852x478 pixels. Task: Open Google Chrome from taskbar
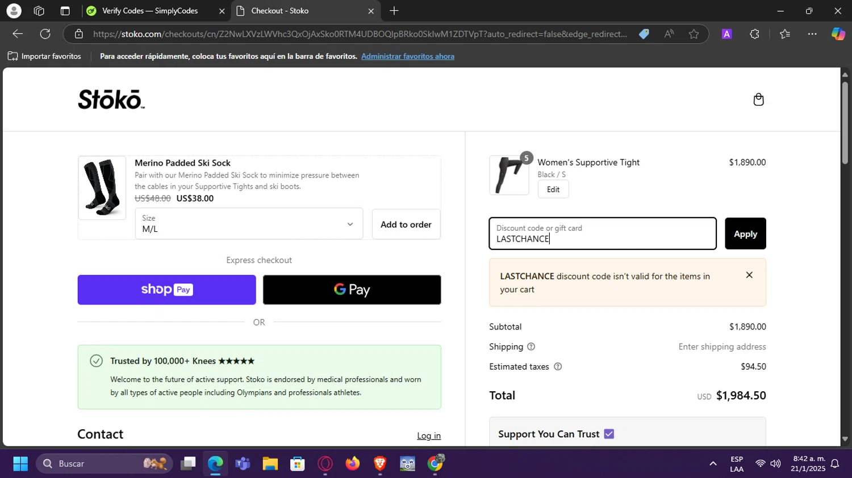click(x=435, y=464)
